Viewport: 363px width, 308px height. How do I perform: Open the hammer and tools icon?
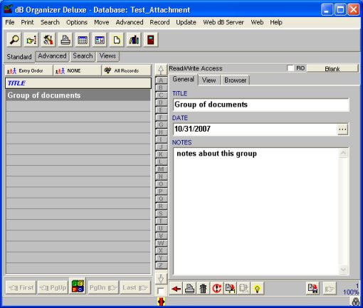point(48,40)
